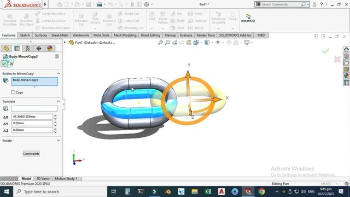Open SOLIDWORKS Resources home icon

click(x=346, y=49)
